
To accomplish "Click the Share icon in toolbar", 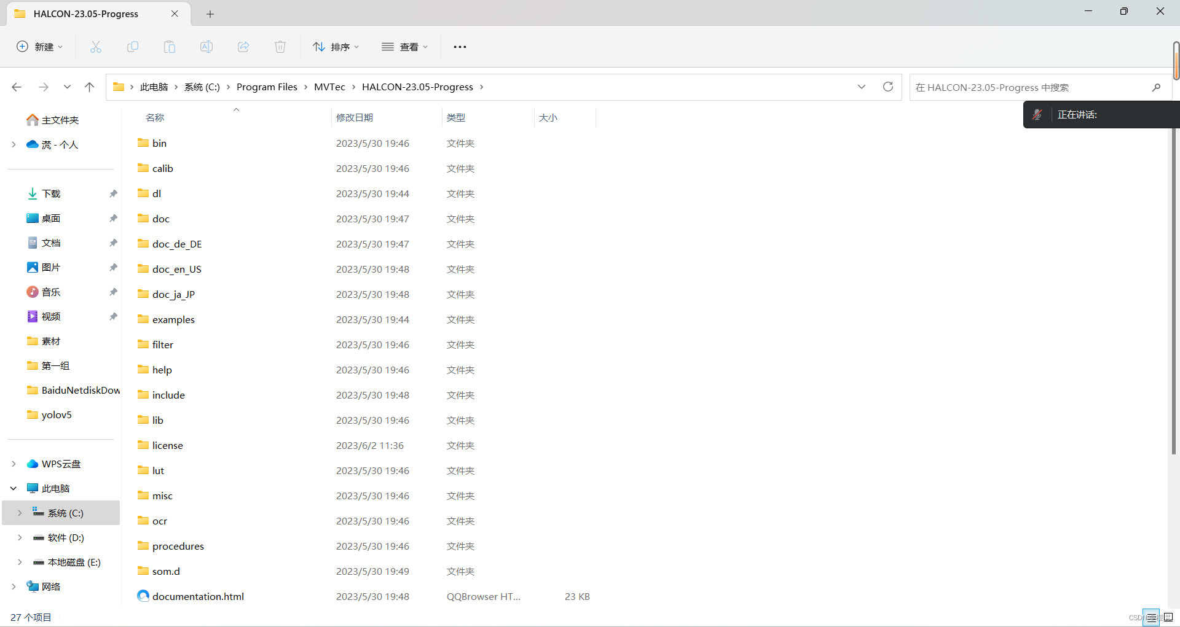I will (243, 47).
